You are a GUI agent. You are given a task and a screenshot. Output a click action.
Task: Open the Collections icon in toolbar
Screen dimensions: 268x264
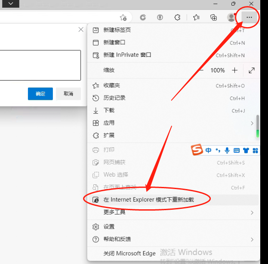click(213, 17)
